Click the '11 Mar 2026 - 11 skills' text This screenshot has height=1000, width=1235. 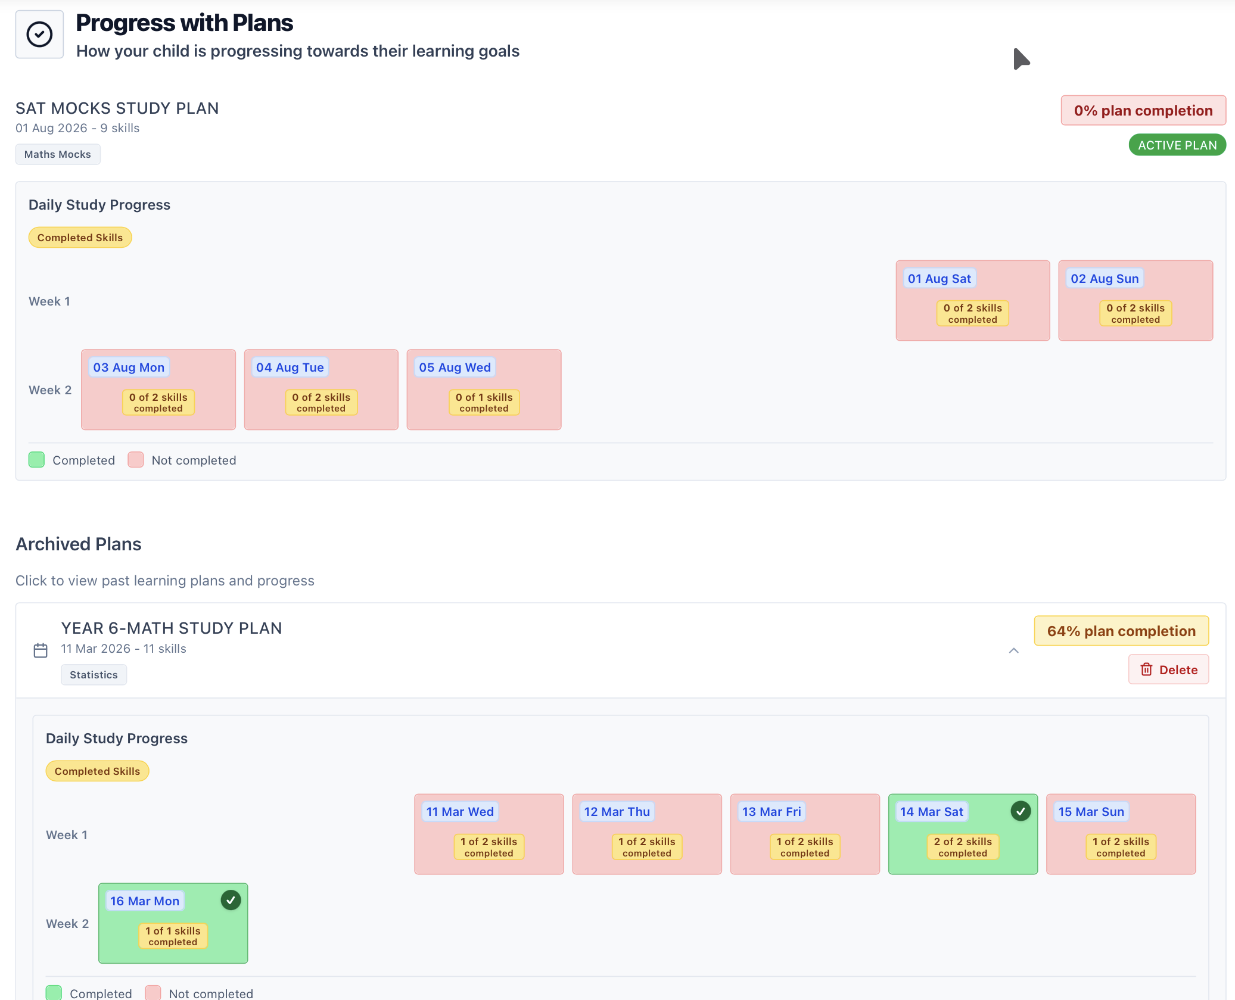123,649
